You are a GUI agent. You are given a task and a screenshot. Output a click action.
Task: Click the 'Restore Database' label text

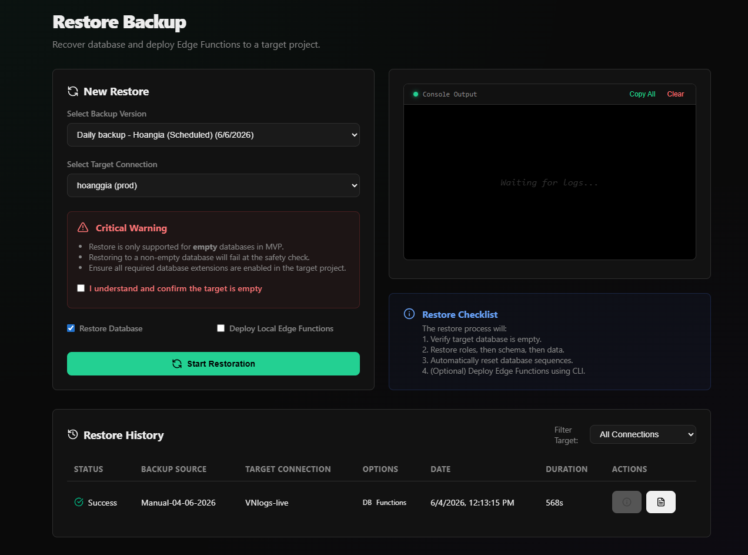point(111,328)
